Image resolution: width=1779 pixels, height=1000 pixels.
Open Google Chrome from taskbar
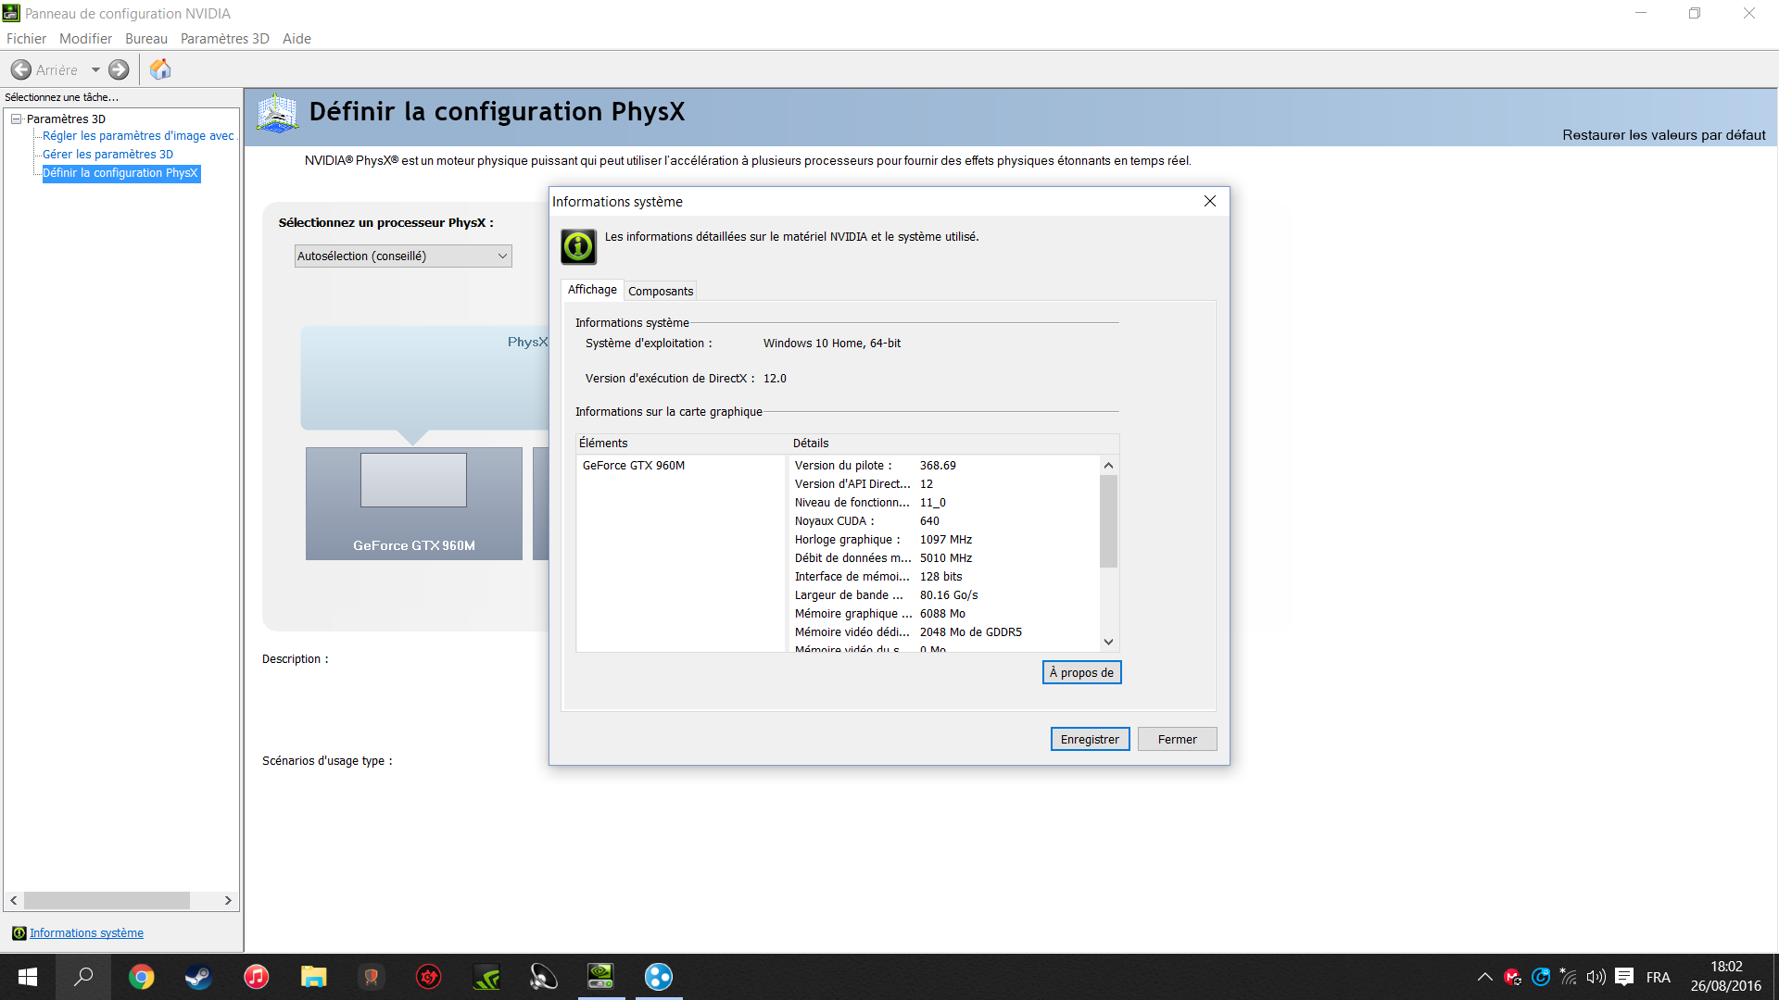tap(141, 977)
